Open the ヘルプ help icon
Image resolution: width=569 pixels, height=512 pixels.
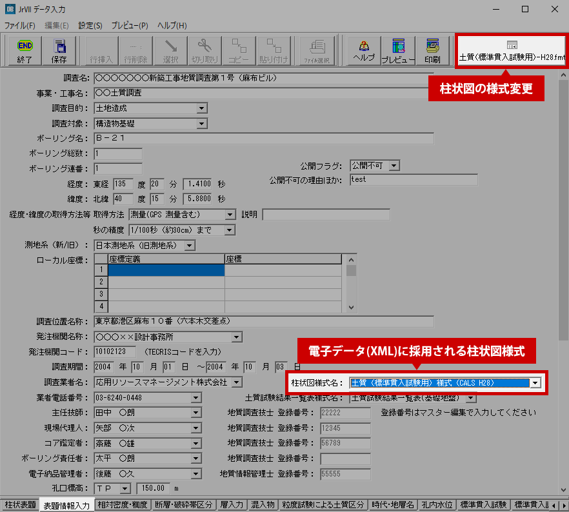364,51
